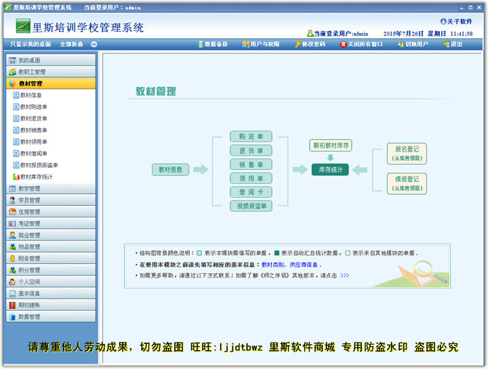This screenshot has height=369, width=488.
Task: Click 教职工管理 people icon
Action: (12, 72)
